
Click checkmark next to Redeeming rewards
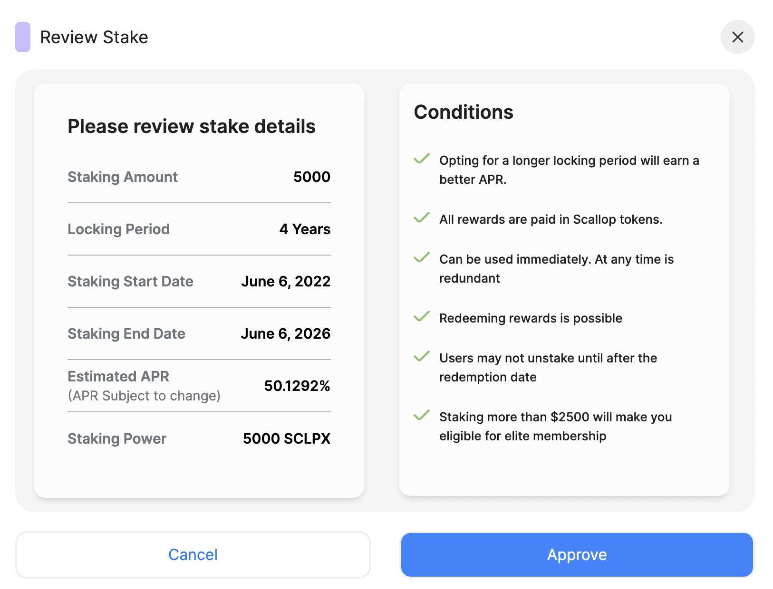click(422, 316)
